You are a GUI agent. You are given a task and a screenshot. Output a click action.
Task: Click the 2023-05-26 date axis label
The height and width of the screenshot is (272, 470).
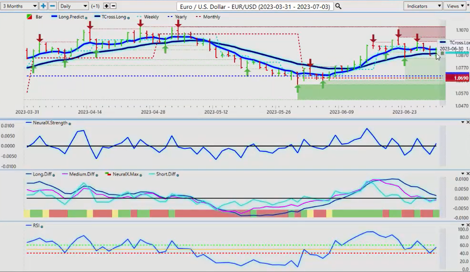[278, 112]
